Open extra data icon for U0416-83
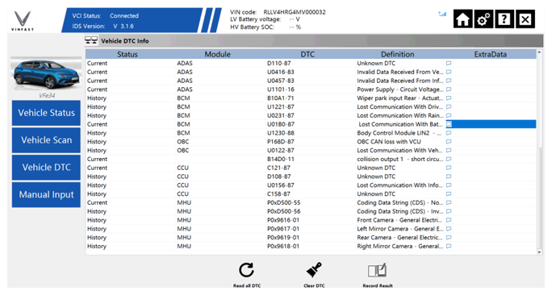The height and width of the screenshot is (295, 552). click(449, 72)
